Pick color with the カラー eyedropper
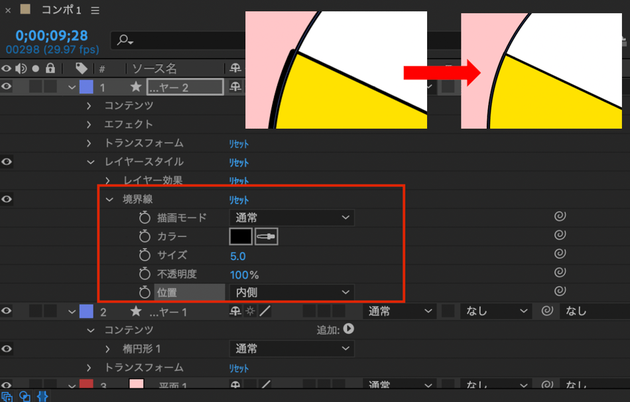Image resolution: width=630 pixels, height=402 pixels. (266, 236)
